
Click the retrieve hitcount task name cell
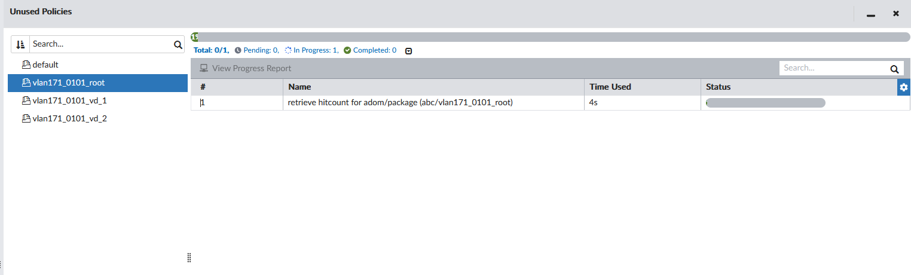(x=433, y=103)
